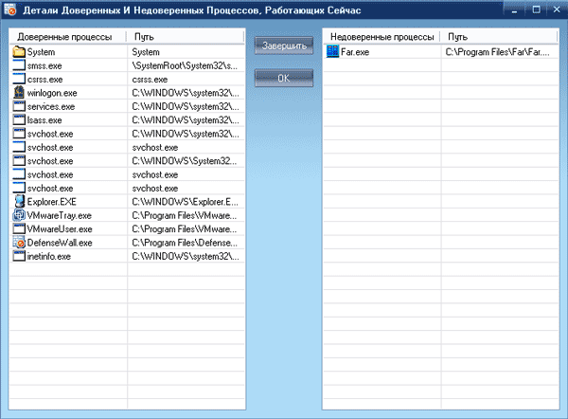The image size is (568, 419).
Task: Select the winlogon.exe process icon
Action: [19, 93]
